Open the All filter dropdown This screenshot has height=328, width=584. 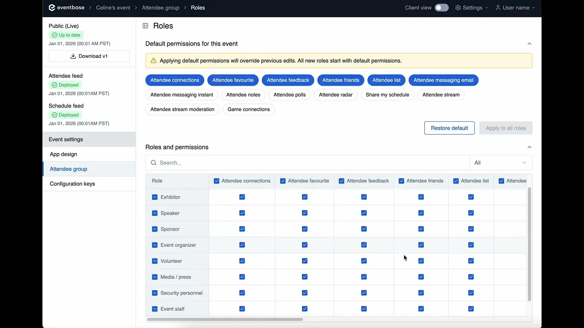(x=501, y=163)
